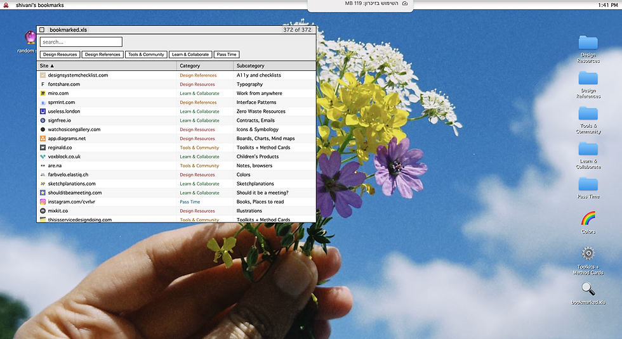622x339 pixels.
Task: Click the memory usage gauge icon
Action: (405, 3)
